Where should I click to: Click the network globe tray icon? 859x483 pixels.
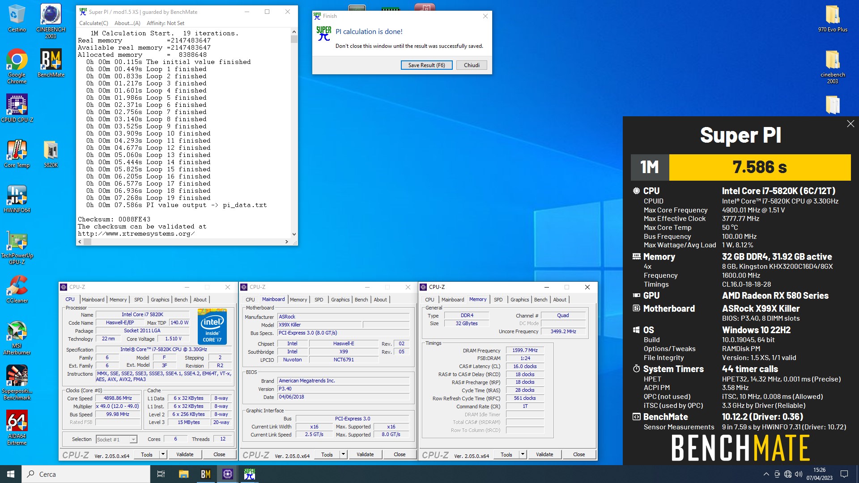pyautogui.click(x=788, y=474)
